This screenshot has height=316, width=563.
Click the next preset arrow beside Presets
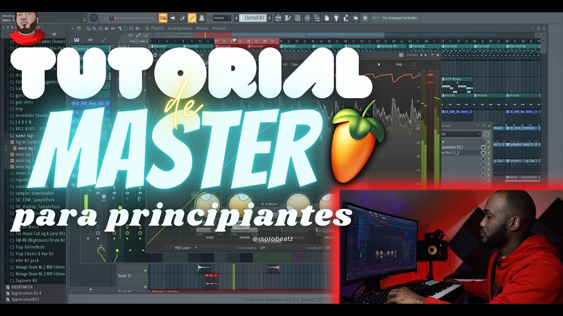tap(425, 55)
